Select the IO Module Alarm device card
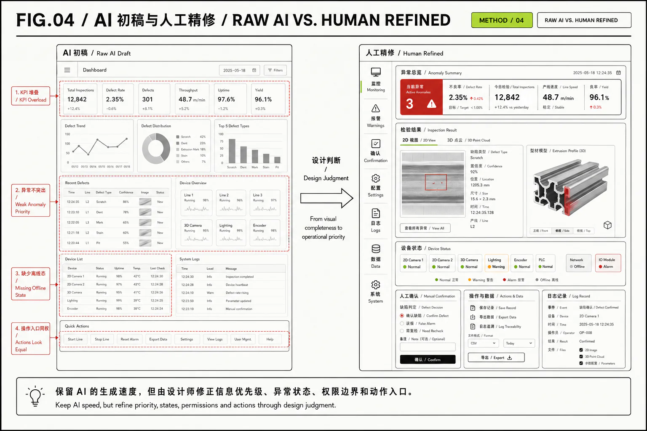The image size is (647, 431). (607, 263)
